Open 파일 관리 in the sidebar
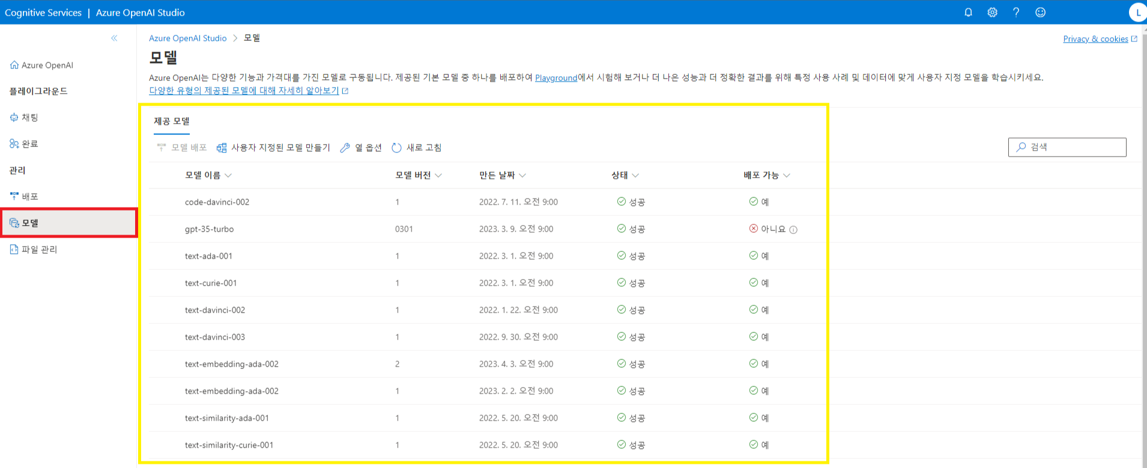The width and height of the screenshot is (1147, 468). (34, 249)
